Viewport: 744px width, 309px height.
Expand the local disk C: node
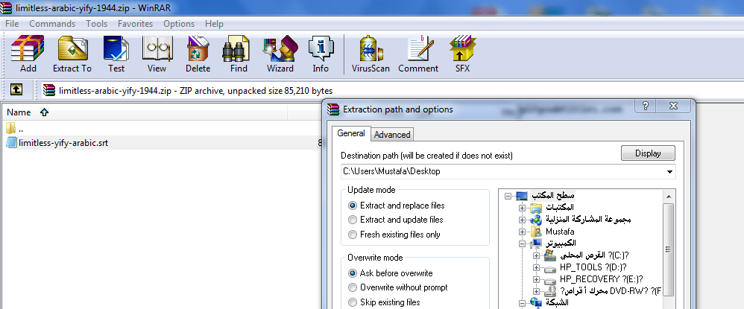click(537, 256)
